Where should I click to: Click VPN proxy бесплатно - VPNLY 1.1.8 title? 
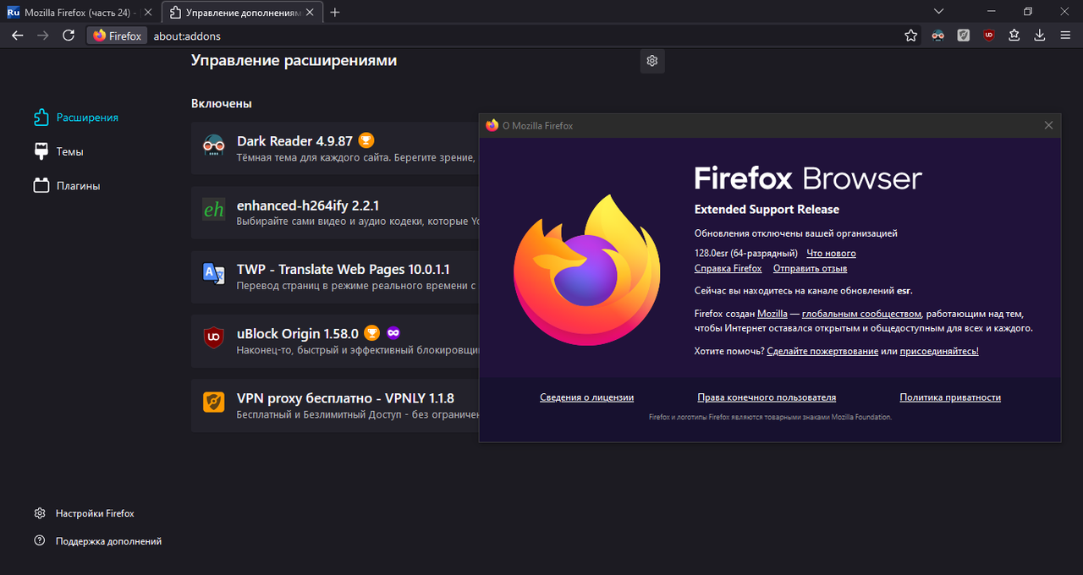345,397
